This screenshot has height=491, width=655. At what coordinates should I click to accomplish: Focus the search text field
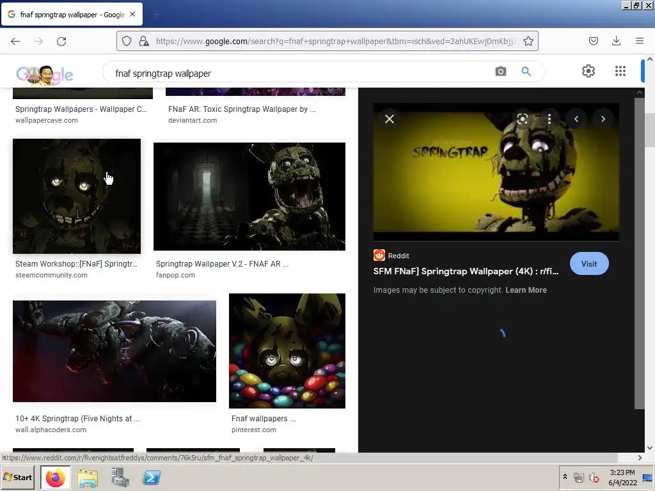(x=301, y=74)
